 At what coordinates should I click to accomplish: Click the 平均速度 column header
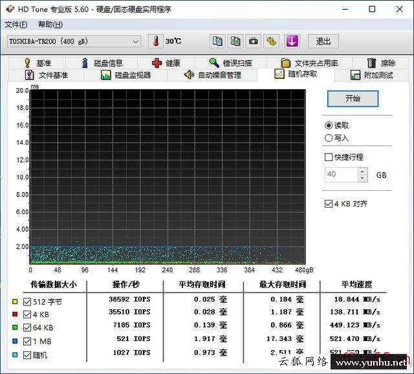(356, 285)
